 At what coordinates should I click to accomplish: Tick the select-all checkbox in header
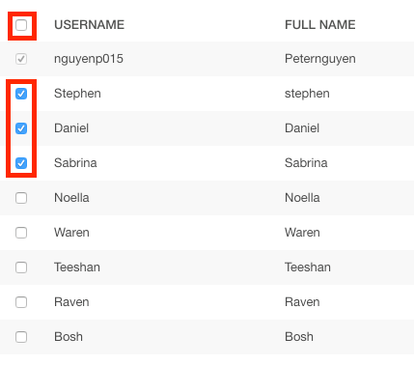coord(21,25)
